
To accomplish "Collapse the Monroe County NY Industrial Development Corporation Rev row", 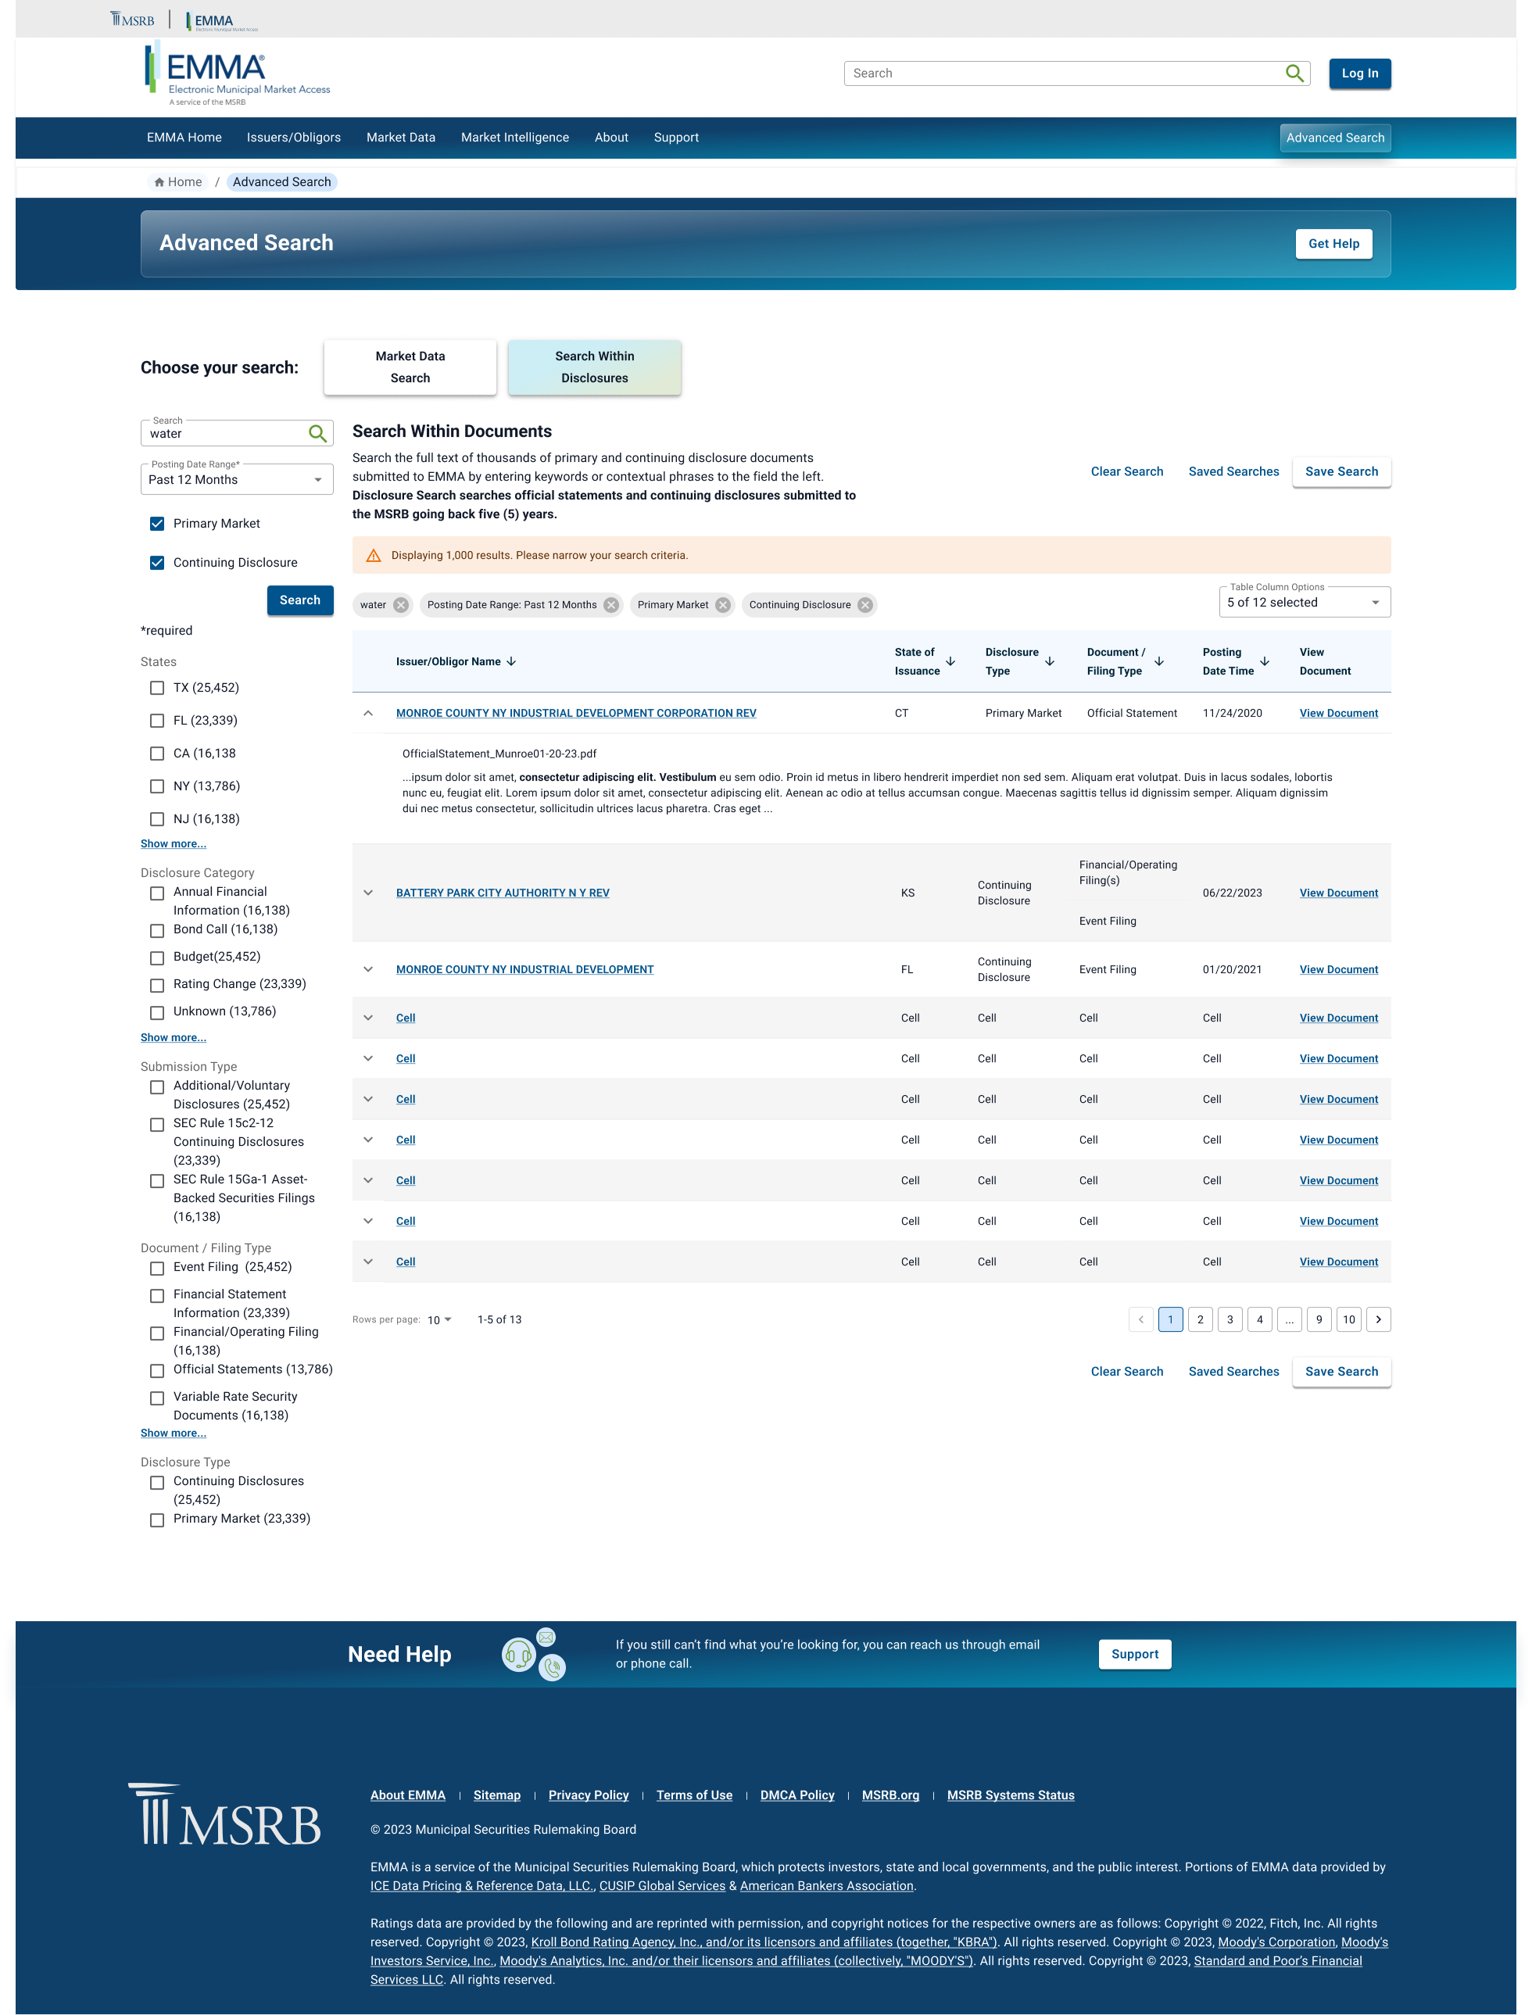I will [x=368, y=713].
